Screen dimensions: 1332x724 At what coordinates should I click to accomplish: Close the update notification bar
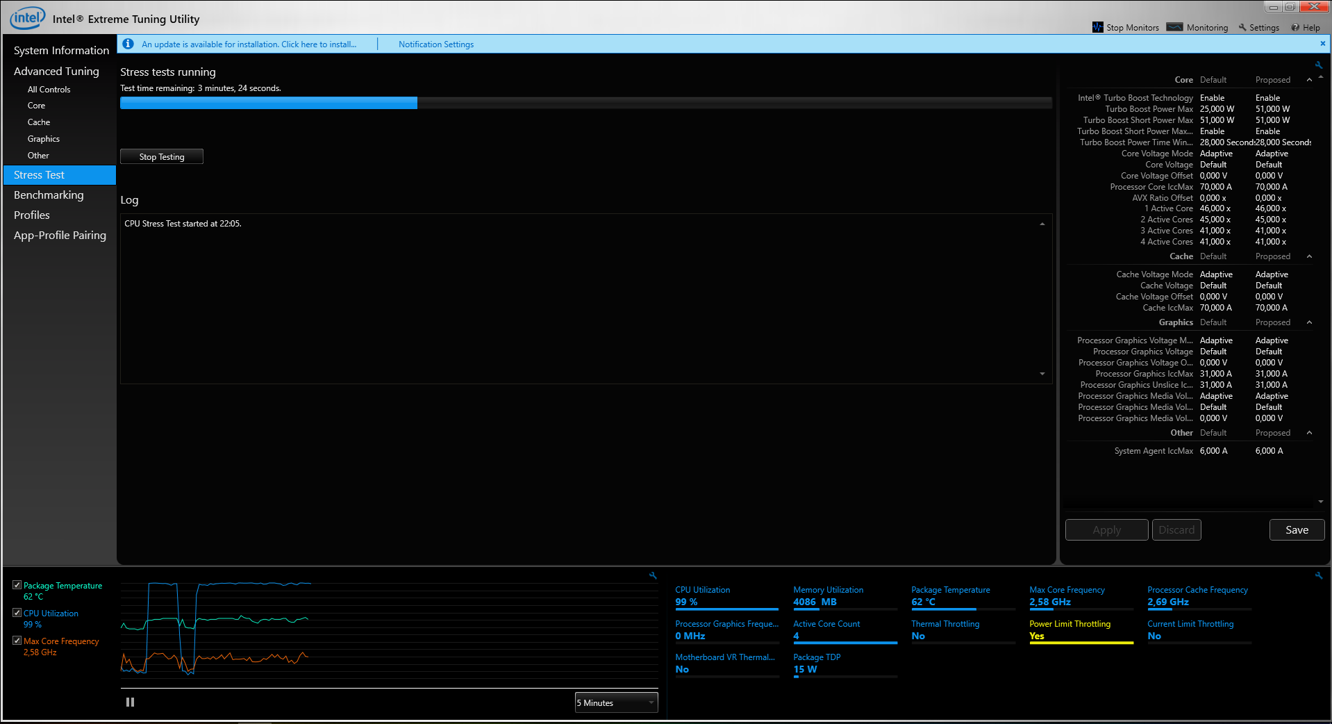1322,43
